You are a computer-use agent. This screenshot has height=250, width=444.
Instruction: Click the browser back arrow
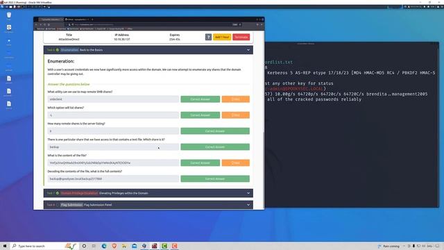coord(36,25)
